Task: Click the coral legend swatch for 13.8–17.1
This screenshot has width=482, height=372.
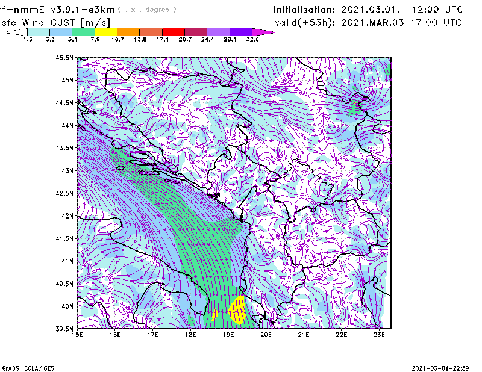Action: click(151, 32)
